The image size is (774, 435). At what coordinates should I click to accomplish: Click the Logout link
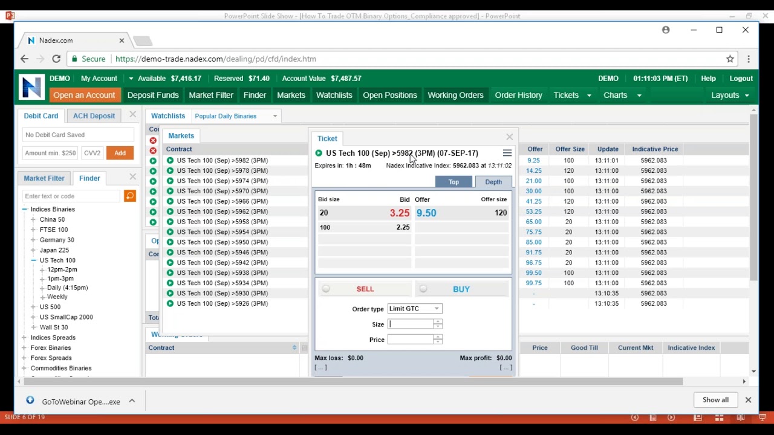pos(741,79)
